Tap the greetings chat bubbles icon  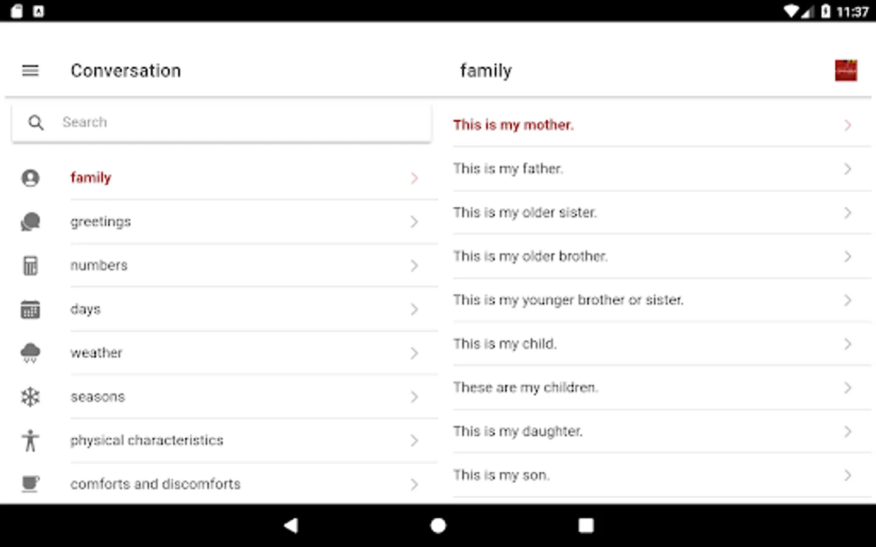tap(30, 222)
